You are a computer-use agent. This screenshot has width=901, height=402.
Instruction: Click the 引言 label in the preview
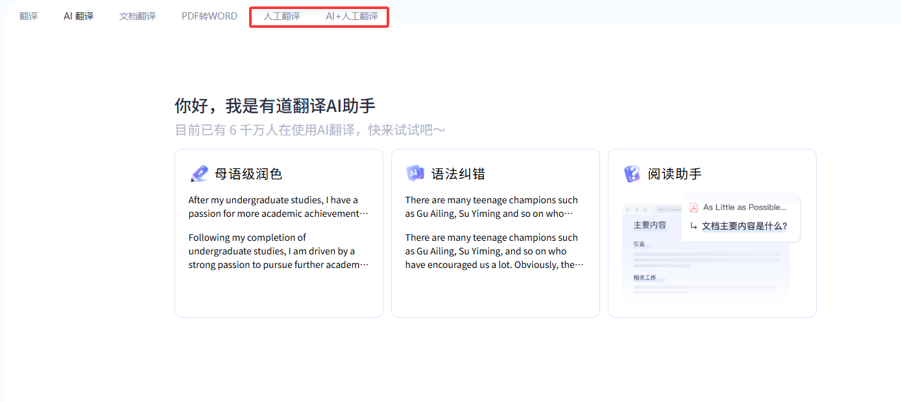[x=640, y=244]
